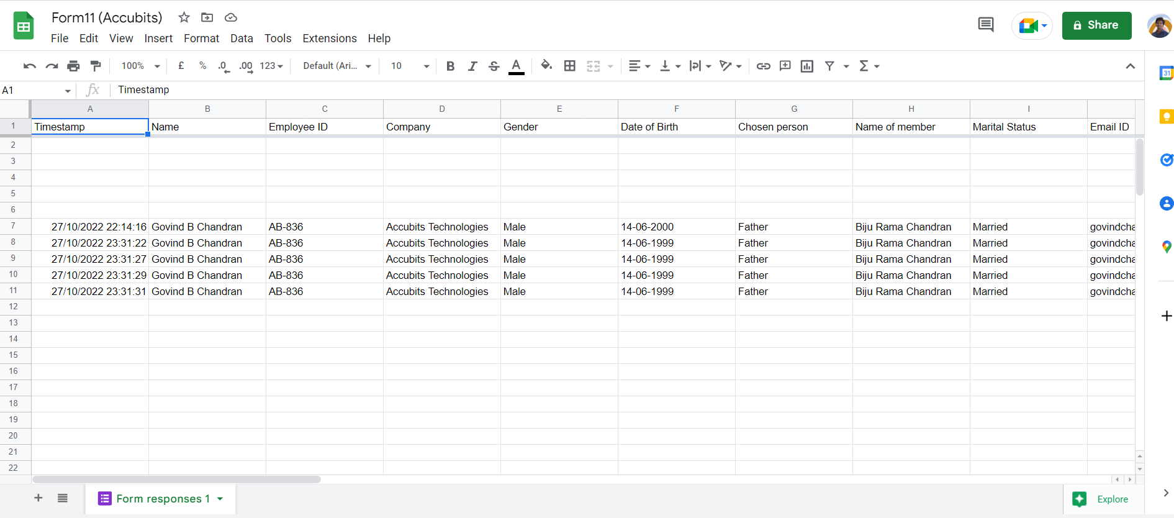The height and width of the screenshot is (518, 1174).
Task: Toggle strikethrough formatting
Action: [494, 66]
